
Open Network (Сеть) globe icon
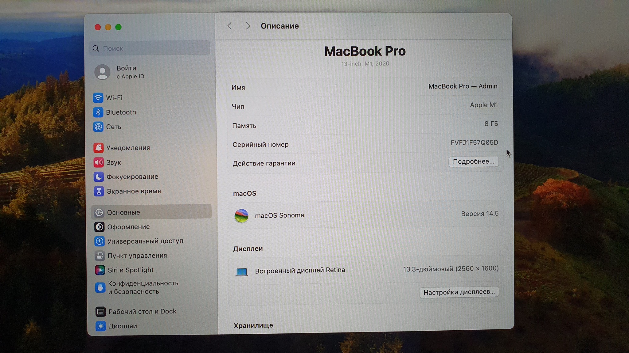click(98, 127)
